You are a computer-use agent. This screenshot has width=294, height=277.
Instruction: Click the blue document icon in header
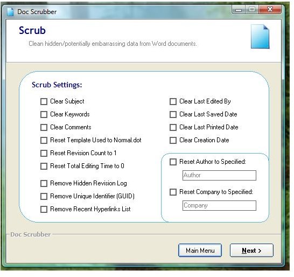click(x=260, y=37)
